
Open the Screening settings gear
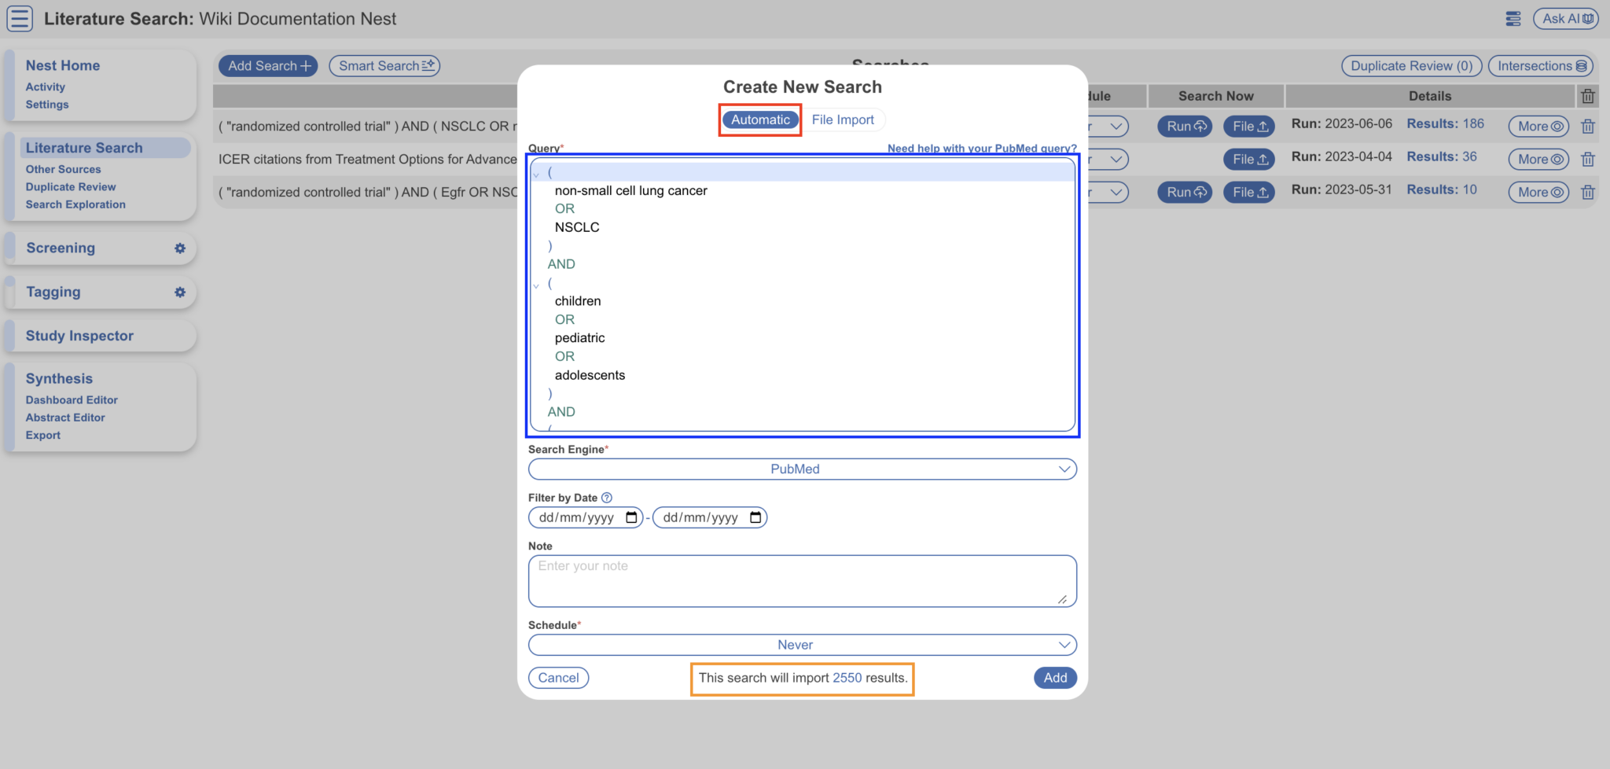(x=181, y=248)
